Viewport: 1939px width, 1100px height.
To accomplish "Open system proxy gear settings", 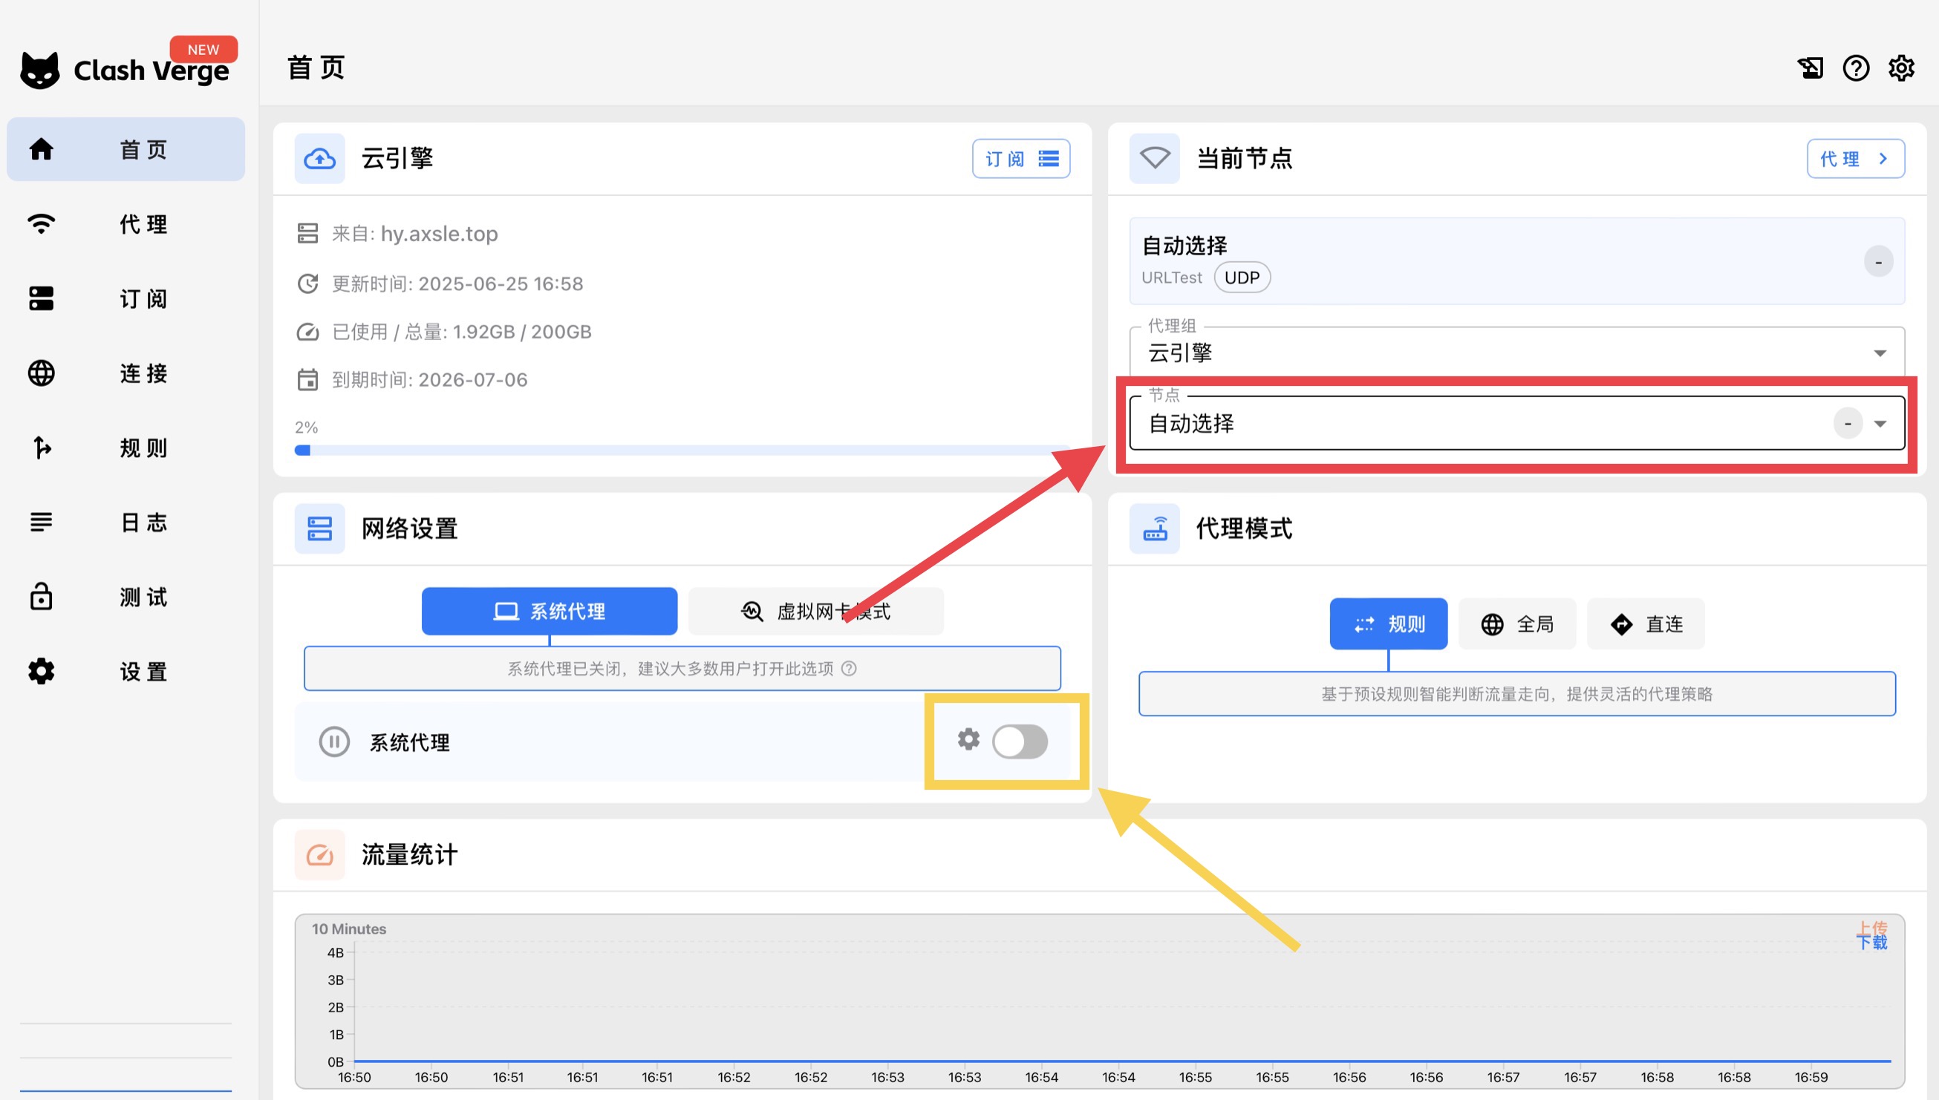I will coord(968,739).
